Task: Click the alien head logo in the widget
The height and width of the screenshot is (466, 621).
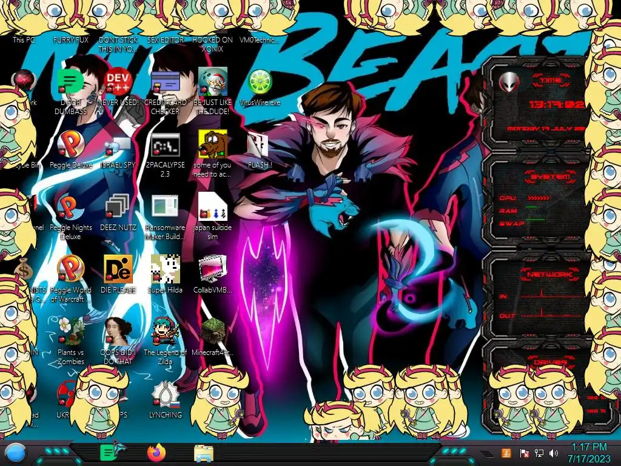Action: pyautogui.click(x=509, y=82)
